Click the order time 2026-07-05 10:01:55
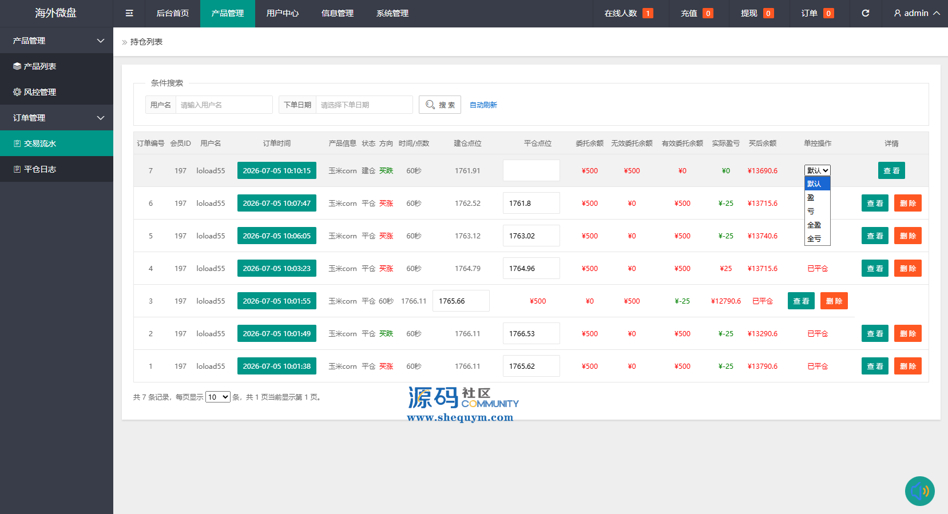This screenshot has height=514, width=948. [x=277, y=301]
